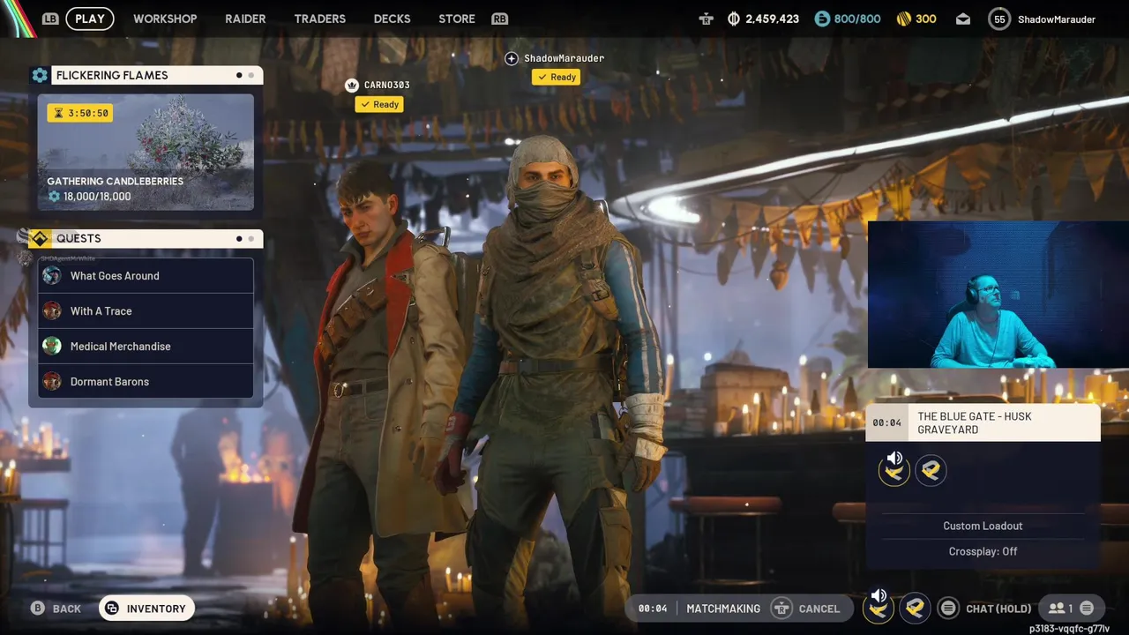
Task: Open the WORKSHOP tab
Action: pyautogui.click(x=165, y=19)
